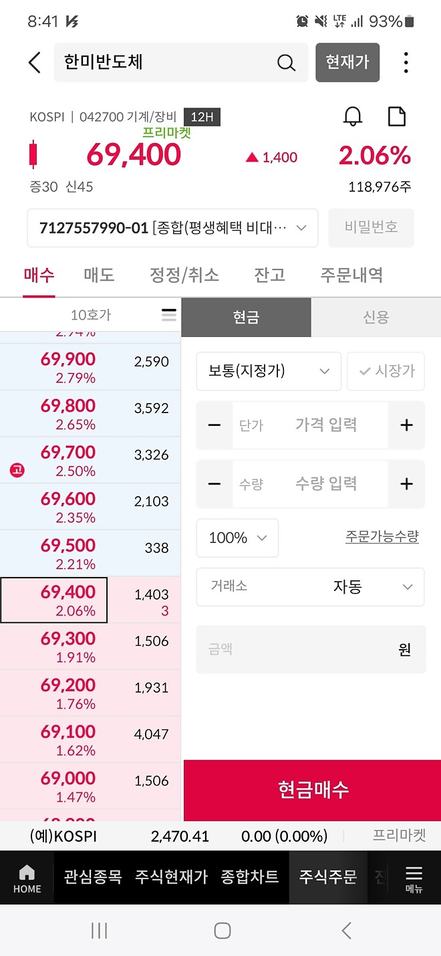The width and height of the screenshot is (441, 956).
Task: Tap the back arrow at top left
Action: coord(35,62)
